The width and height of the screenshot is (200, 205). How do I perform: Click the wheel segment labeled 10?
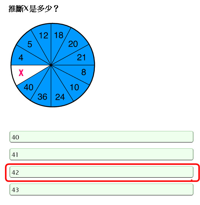click(74, 87)
